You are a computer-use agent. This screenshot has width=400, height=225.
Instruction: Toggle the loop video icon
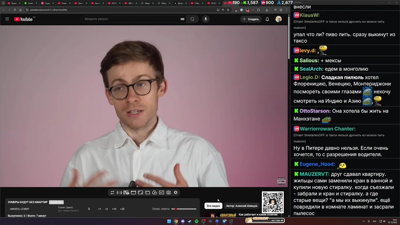(x=112, y=192)
